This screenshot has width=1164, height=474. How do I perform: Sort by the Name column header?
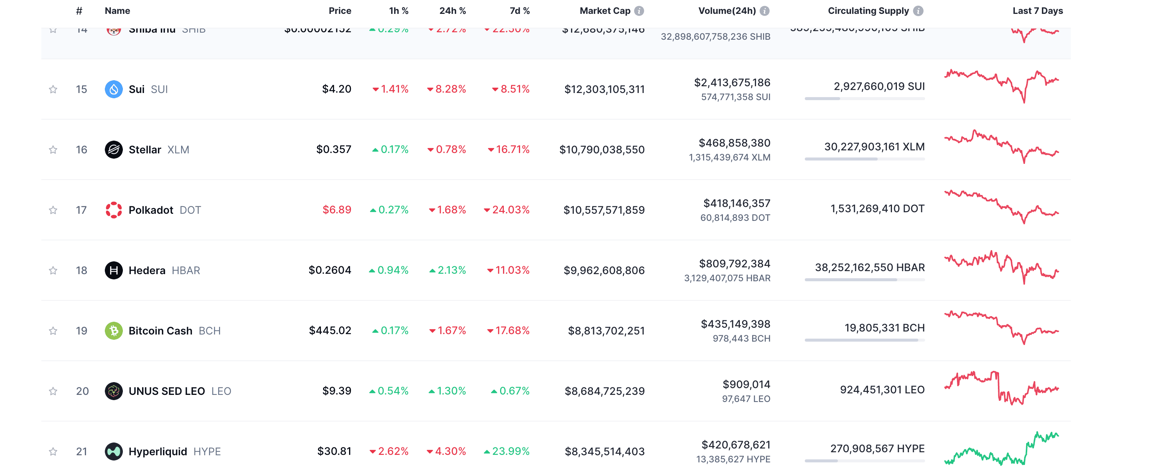point(117,11)
